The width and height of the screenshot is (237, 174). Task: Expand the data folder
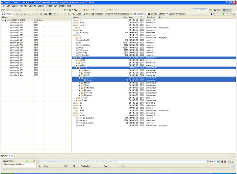[74, 30]
